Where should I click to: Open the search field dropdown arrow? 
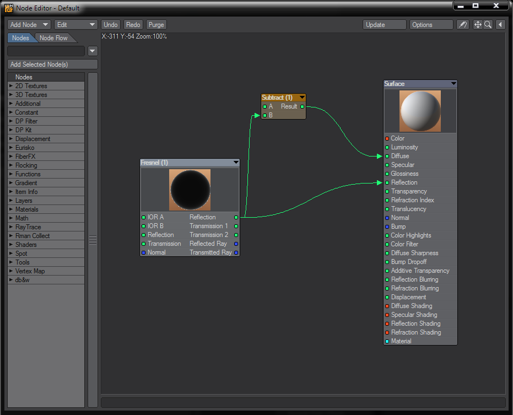click(93, 51)
